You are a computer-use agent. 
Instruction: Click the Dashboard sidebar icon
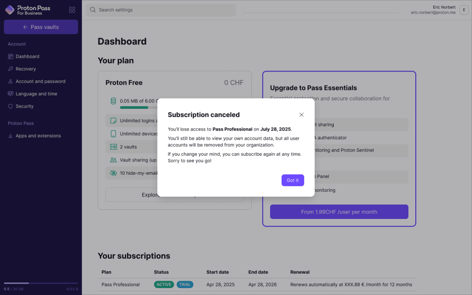tap(11, 56)
